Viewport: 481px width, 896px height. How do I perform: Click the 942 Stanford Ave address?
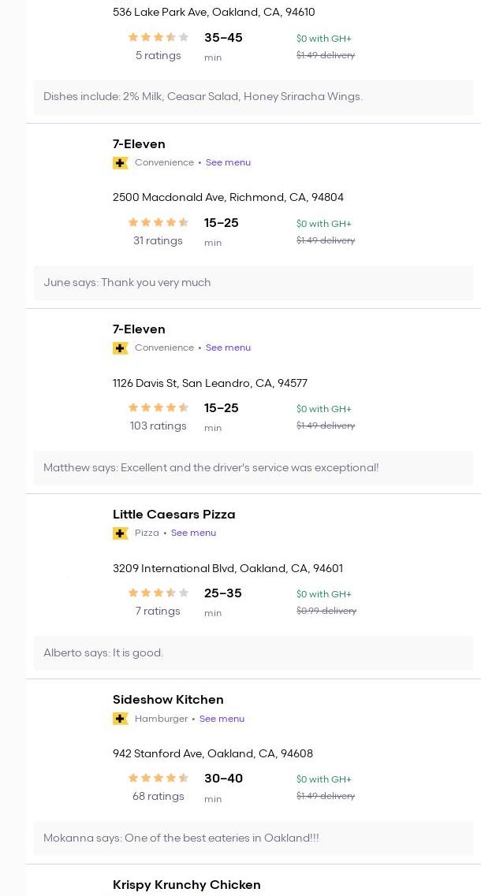click(213, 754)
